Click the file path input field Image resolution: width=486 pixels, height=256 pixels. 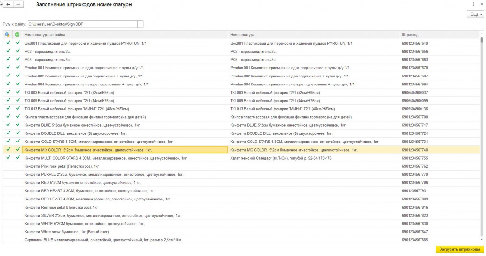(x=82, y=24)
